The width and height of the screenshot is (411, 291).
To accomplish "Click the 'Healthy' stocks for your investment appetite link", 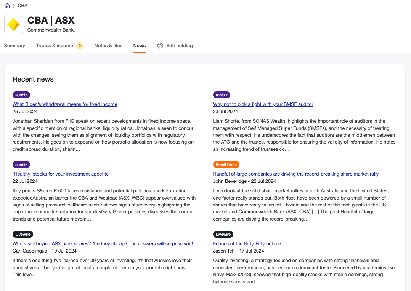I will click(x=60, y=174).
